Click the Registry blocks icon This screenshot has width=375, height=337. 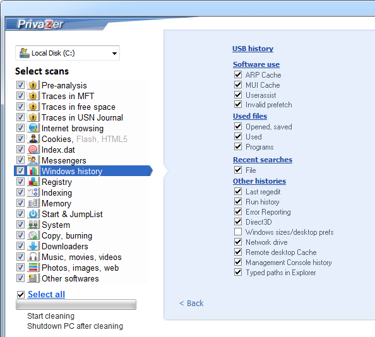click(x=33, y=182)
